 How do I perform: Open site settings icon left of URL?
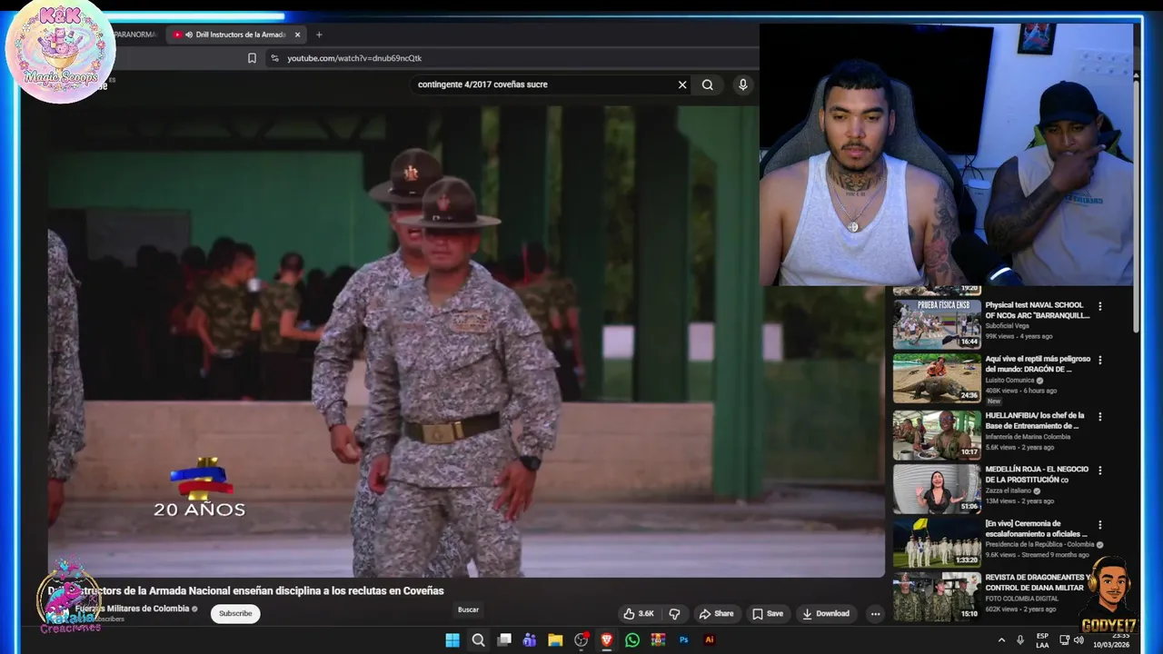point(274,58)
